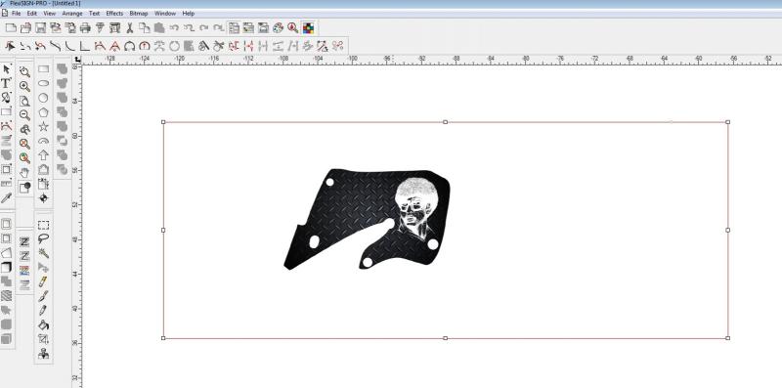Choose the dashed marquee selection tool
The image size is (782, 388).
click(x=43, y=225)
